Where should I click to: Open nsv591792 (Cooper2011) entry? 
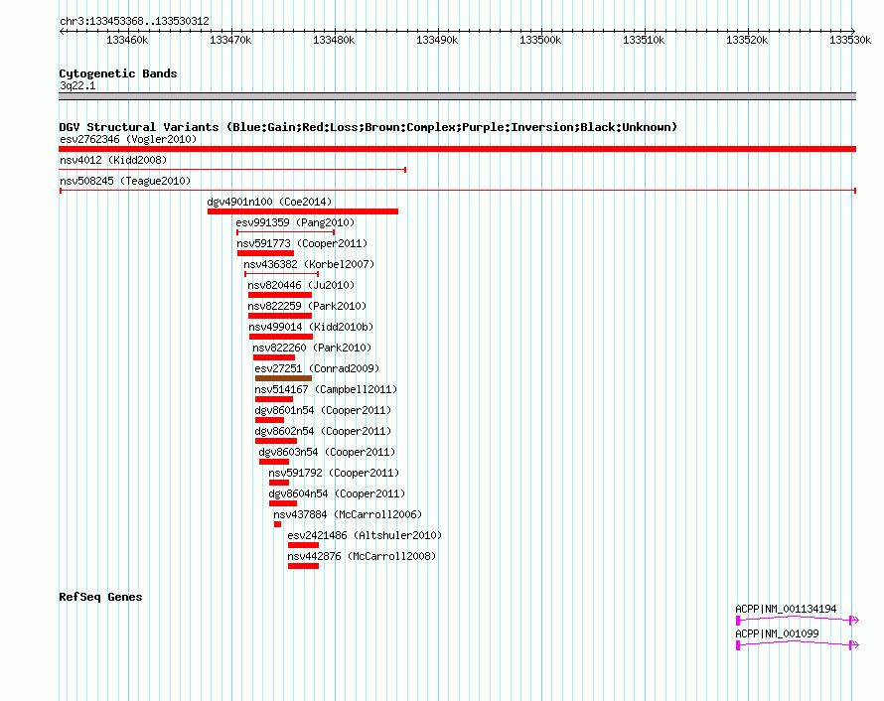[334, 473]
